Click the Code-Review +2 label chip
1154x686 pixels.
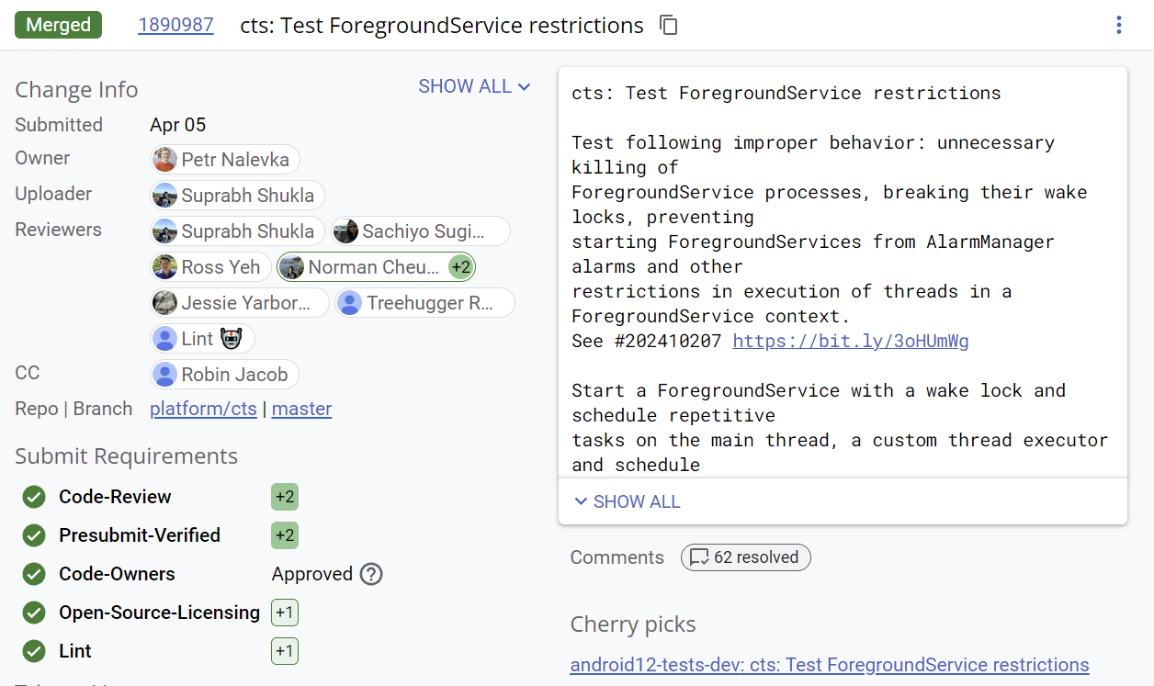click(x=284, y=496)
